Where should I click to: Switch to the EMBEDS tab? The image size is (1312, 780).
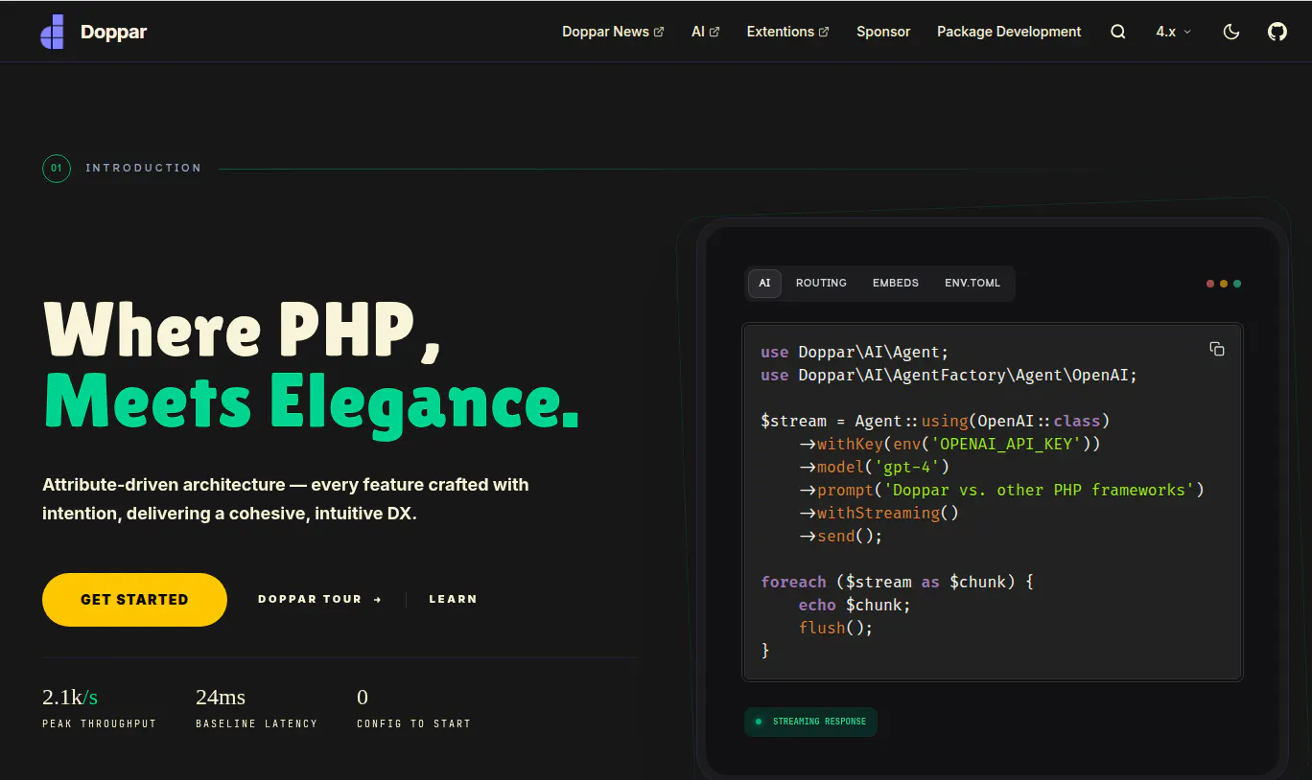(x=896, y=284)
